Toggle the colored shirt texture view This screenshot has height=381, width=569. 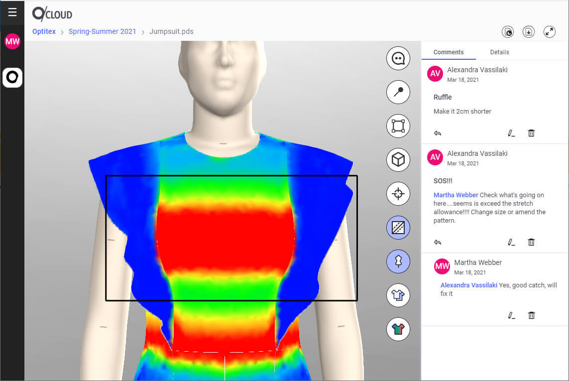coord(398,329)
